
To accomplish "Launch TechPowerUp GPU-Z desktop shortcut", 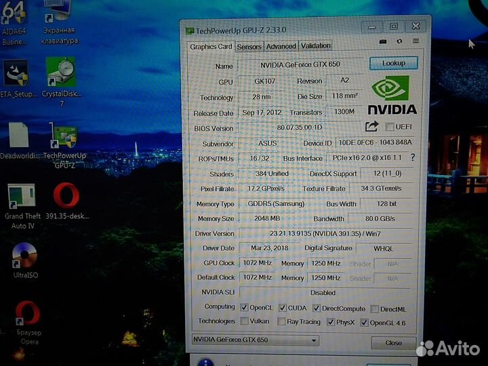I will pyautogui.click(x=65, y=145).
